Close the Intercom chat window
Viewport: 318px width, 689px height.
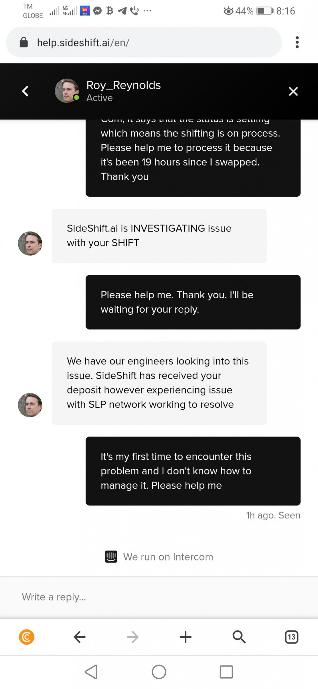(x=293, y=91)
